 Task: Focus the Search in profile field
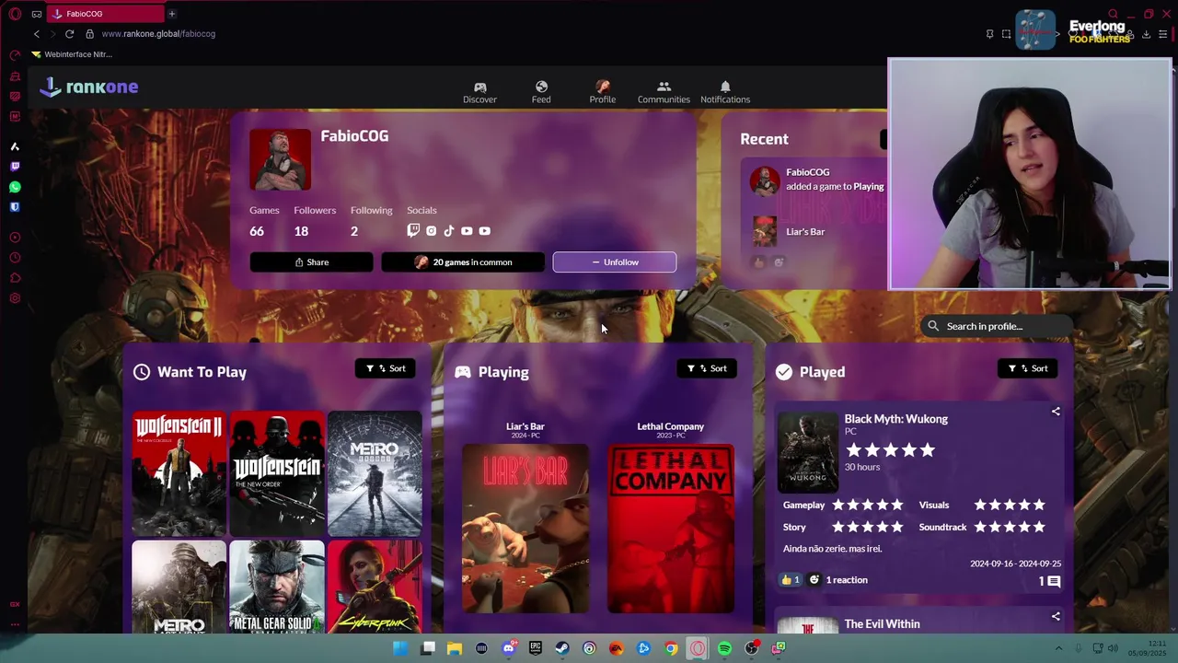click(x=997, y=326)
